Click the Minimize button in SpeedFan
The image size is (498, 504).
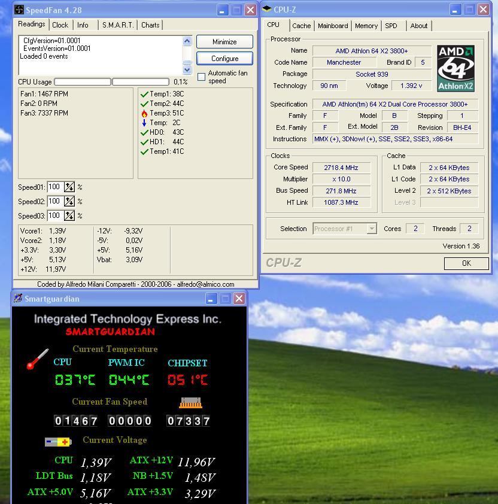224,42
